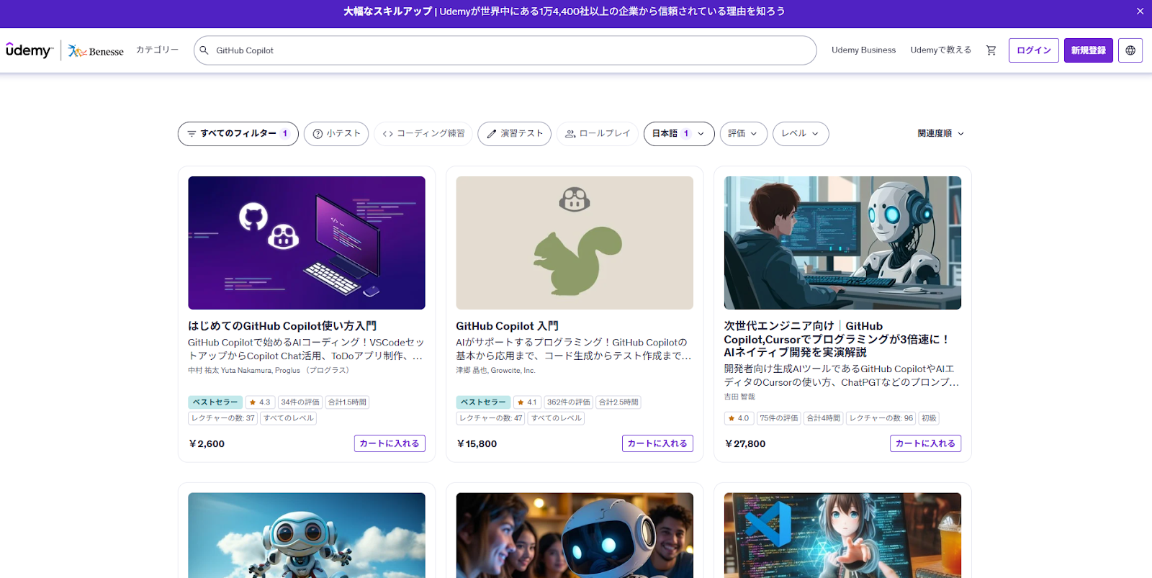Open the robot with people course thumbnail
The image size is (1152, 578).
point(575,536)
